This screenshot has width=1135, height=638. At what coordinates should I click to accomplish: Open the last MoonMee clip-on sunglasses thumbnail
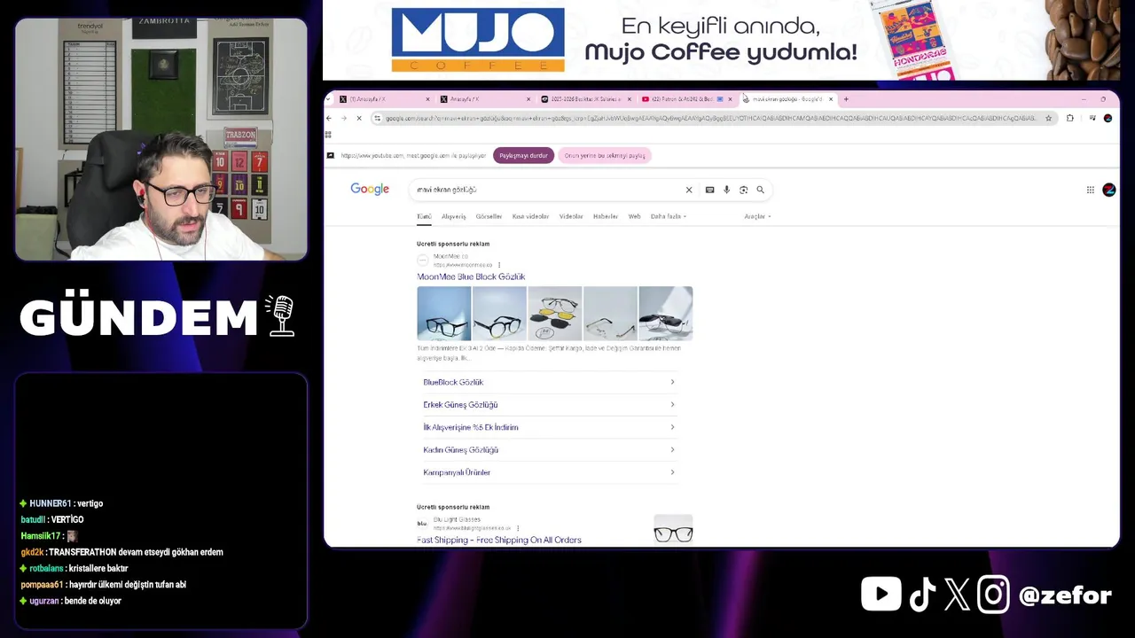(666, 314)
